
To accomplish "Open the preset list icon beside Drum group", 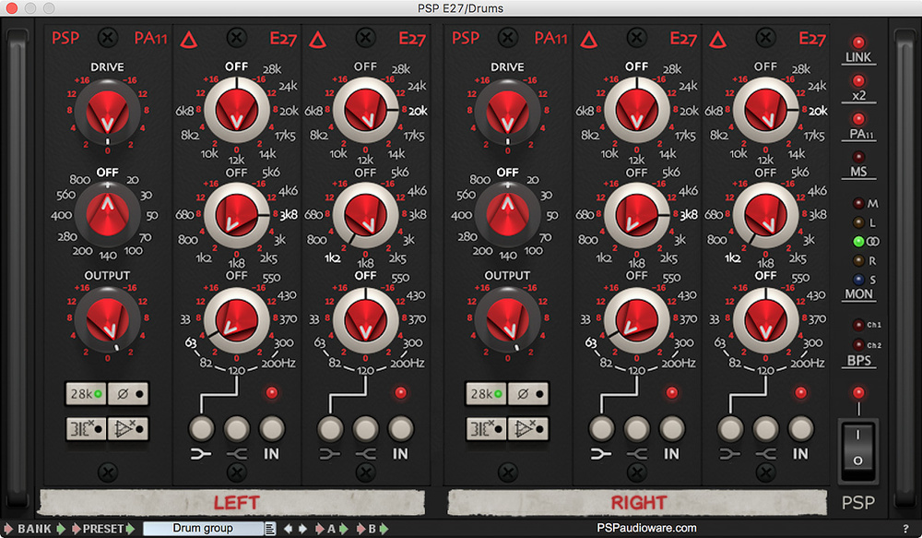I will (269, 529).
